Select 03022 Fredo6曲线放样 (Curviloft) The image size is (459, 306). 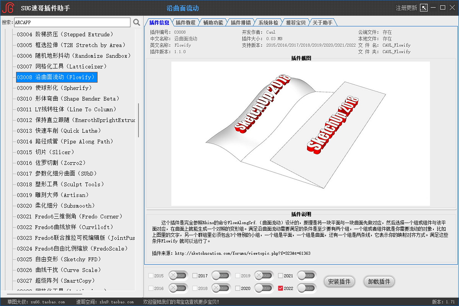[65, 227]
